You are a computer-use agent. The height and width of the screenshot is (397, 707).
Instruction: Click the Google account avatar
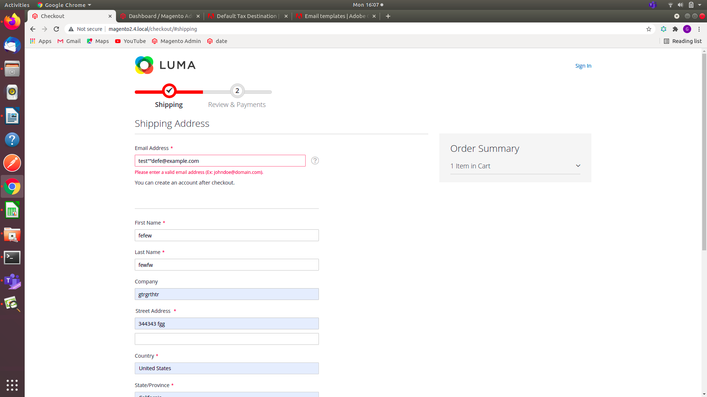687,29
